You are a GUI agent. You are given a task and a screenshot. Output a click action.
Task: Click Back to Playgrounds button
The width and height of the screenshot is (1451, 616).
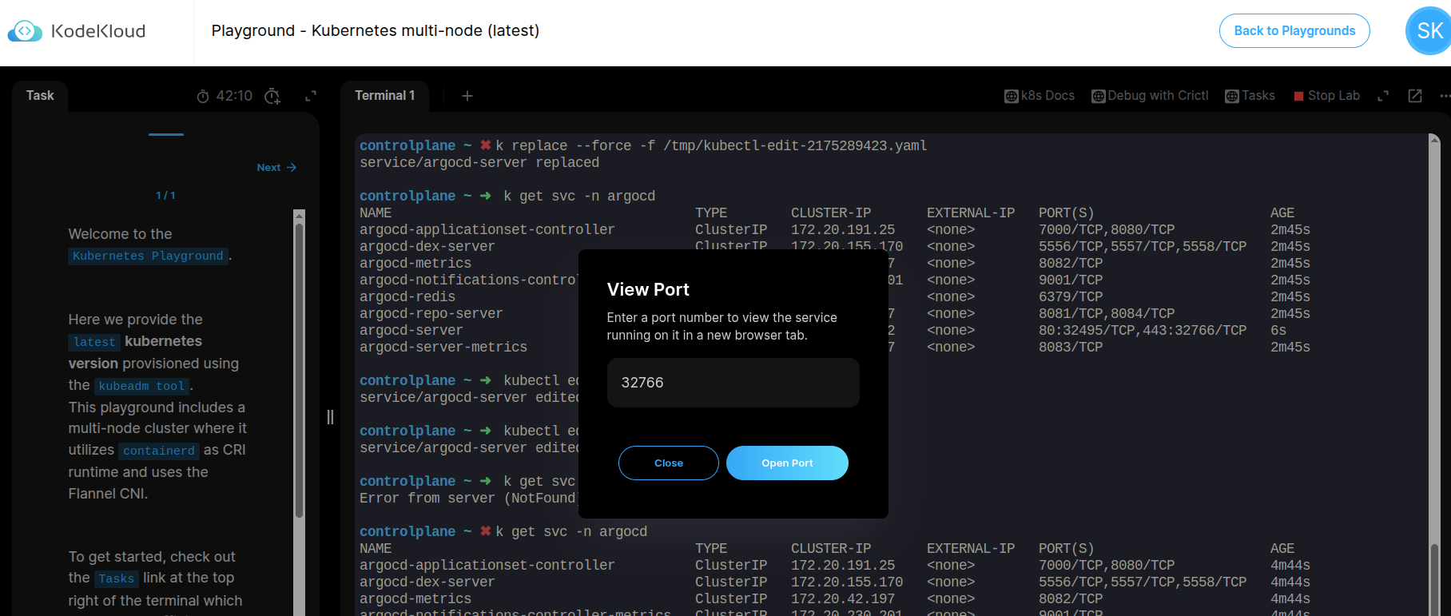pyautogui.click(x=1294, y=30)
